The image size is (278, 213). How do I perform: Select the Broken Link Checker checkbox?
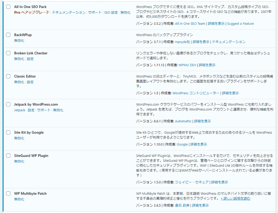(x=9, y=53)
